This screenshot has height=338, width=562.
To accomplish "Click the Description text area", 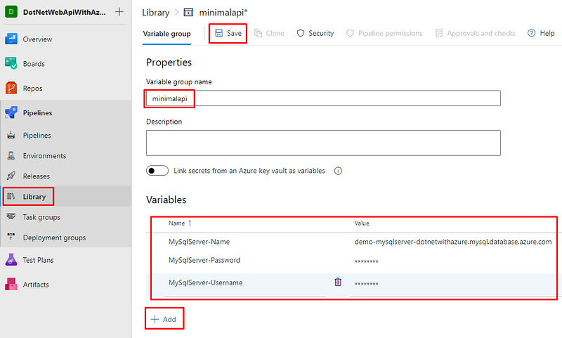I will (x=323, y=143).
